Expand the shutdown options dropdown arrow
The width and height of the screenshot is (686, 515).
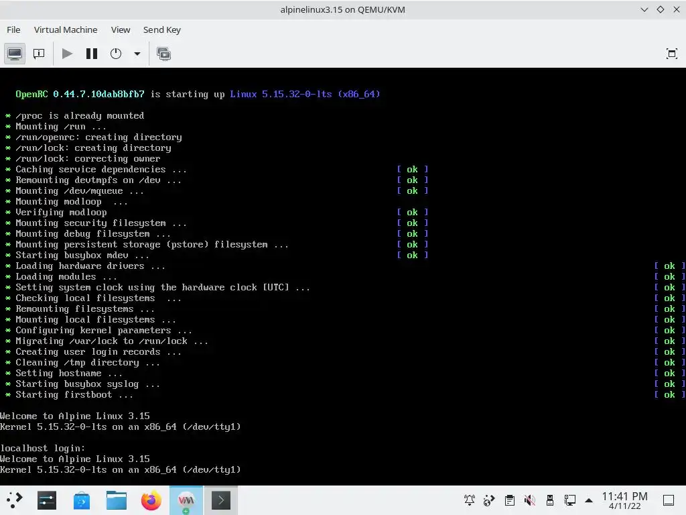(x=137, y=54)
